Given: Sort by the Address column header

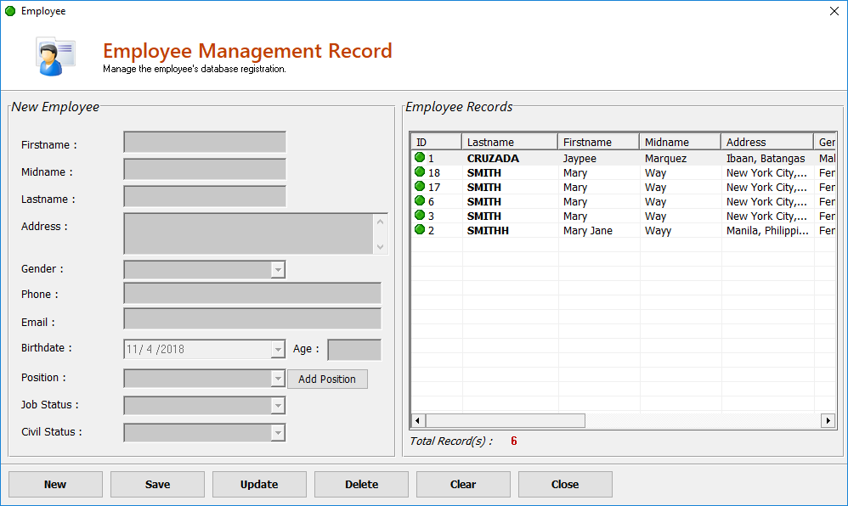Looking at the screenshot, I should pyautogui.click(x=767, y=142).
